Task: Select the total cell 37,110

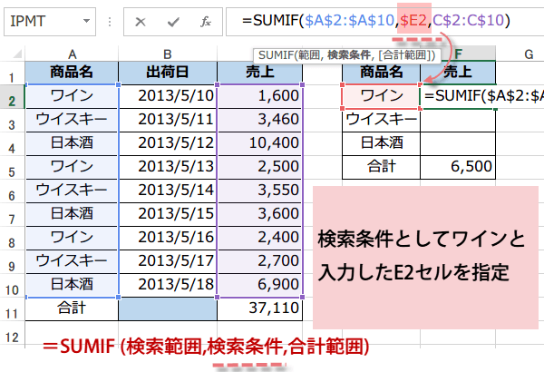Action: coord(260,308)
